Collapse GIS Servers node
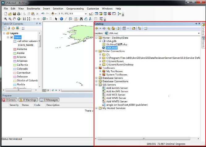This screenshot has height=147, width=206. [97, 85]
